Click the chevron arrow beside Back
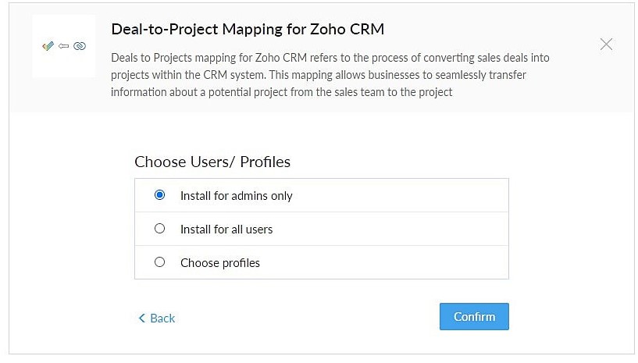Screen dimensions: 638x363 (x=141, y=318)
